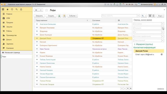Close the Лиды page with the X
The image size is (167, 94).
point(164,10)
